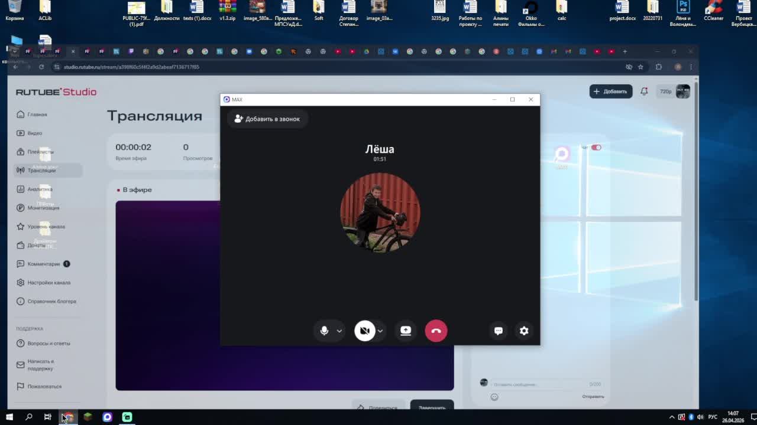Image resolution: width=757 pixels, height=425 pixels.
Task: Open microphone options dropdown arrow
Action: [339, 331]
